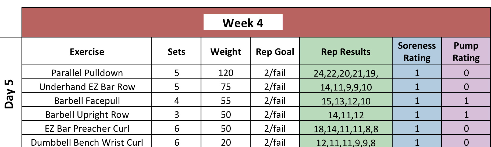The height and width of the screenshot is (147, 491).
Task: Click rep results cell 15,13,12,10
Action: pyautogui.click(x=346, y=101)
